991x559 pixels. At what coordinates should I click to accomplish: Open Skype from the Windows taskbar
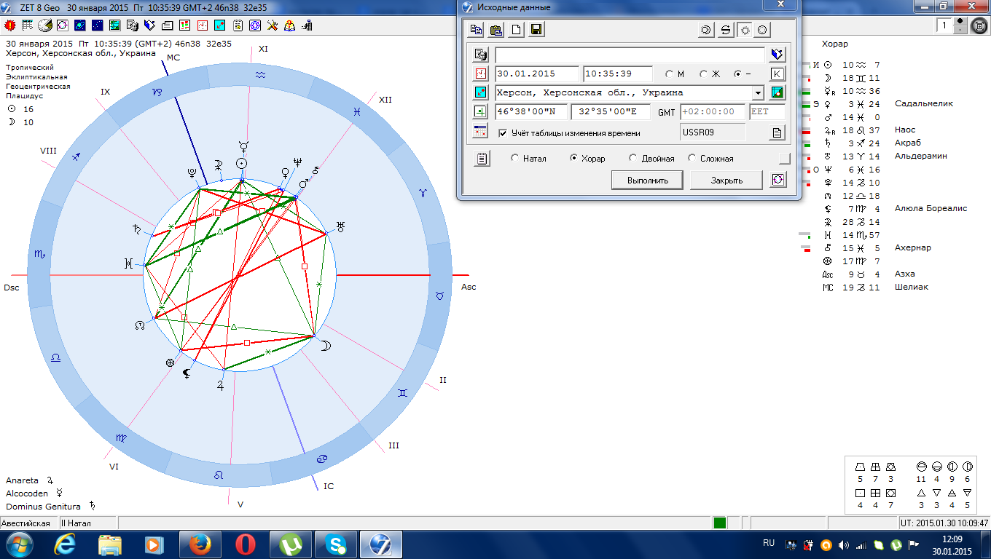(336, 544)
